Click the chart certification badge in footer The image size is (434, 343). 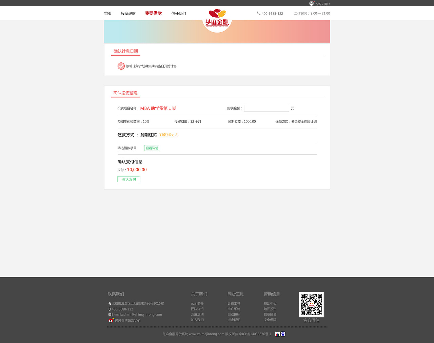click(278, 334)
